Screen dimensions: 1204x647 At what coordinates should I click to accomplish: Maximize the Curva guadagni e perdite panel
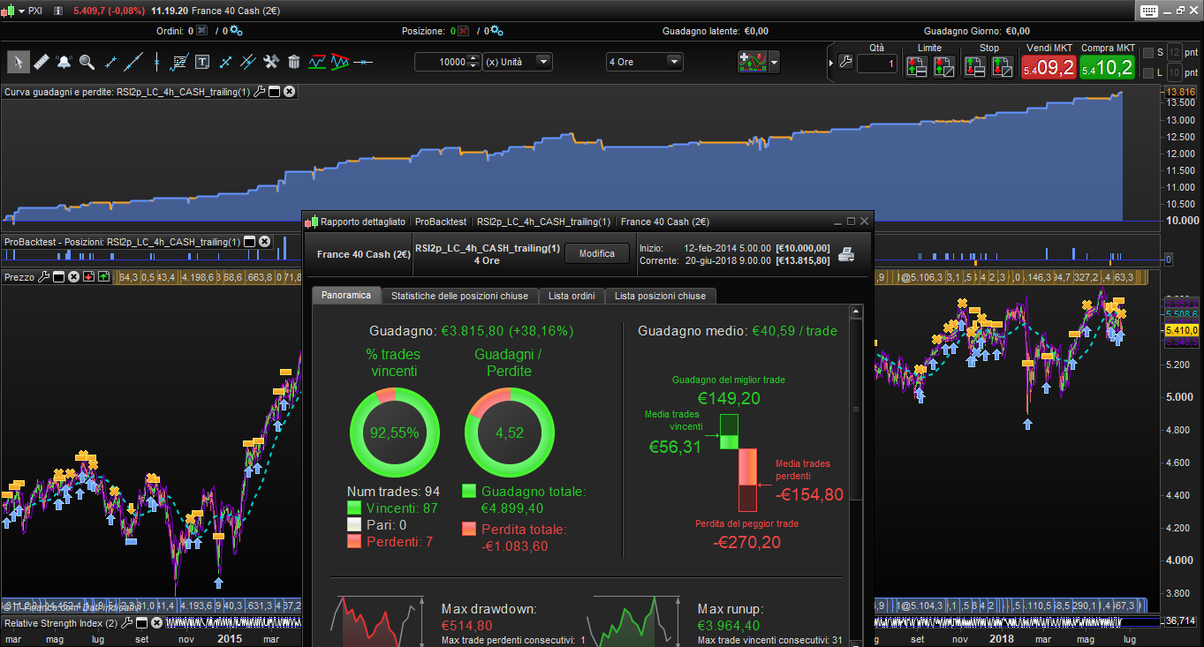coord(274,91)
